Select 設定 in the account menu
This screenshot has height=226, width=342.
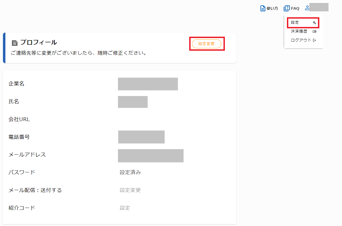point(294,22)
